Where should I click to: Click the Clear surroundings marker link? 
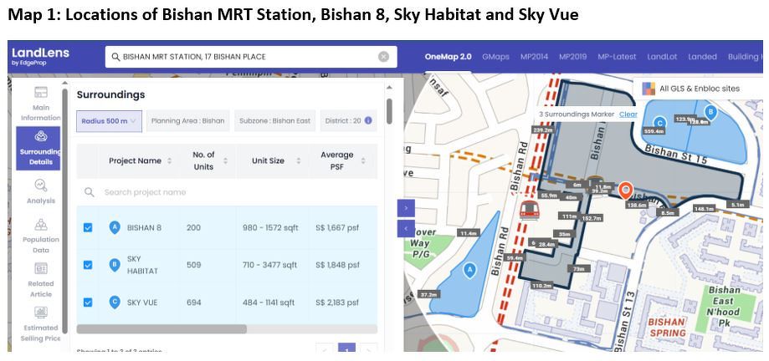pyautogui.click(x=628, y=114)
